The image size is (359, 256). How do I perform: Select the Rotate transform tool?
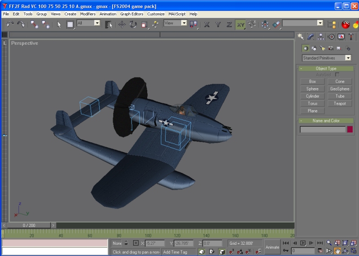(x=133, y=24)
